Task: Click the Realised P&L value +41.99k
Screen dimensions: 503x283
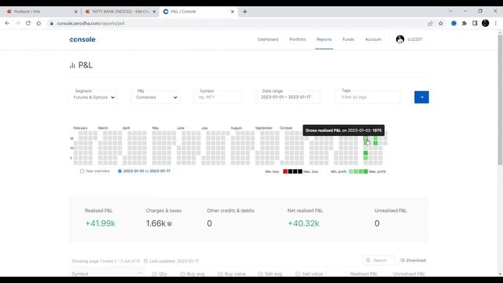Action: (x=100, y=223)
